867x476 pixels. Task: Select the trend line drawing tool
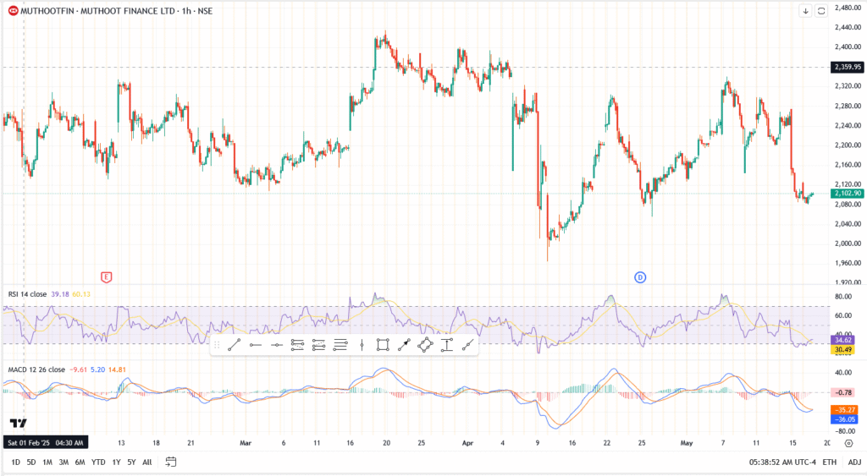[x=235, y=344]
